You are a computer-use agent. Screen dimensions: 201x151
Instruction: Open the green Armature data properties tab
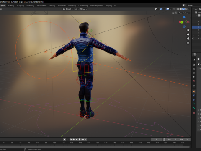tap(194, 104)
